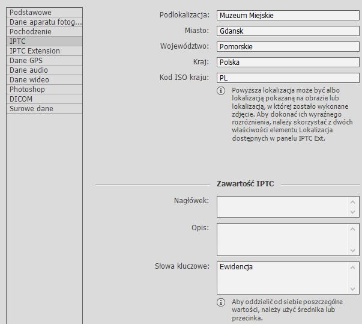Click the info icon beside the location note
Image resolution: width=362 pixels, height=324 pixels.
(221, 91)
